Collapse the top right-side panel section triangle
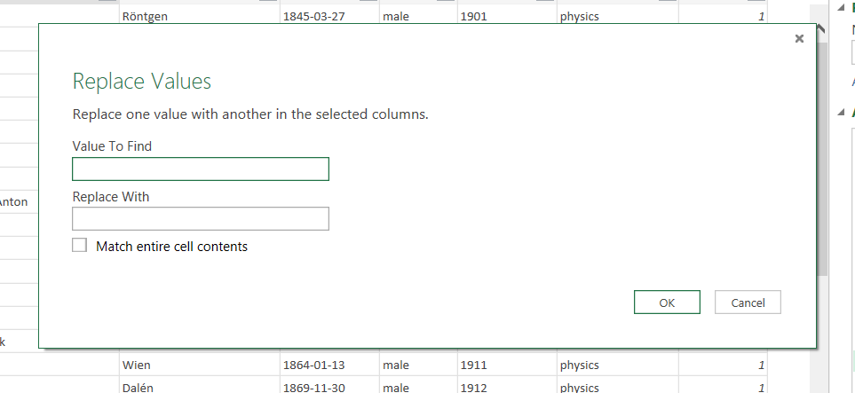855x393 pixels. (841, 7)
